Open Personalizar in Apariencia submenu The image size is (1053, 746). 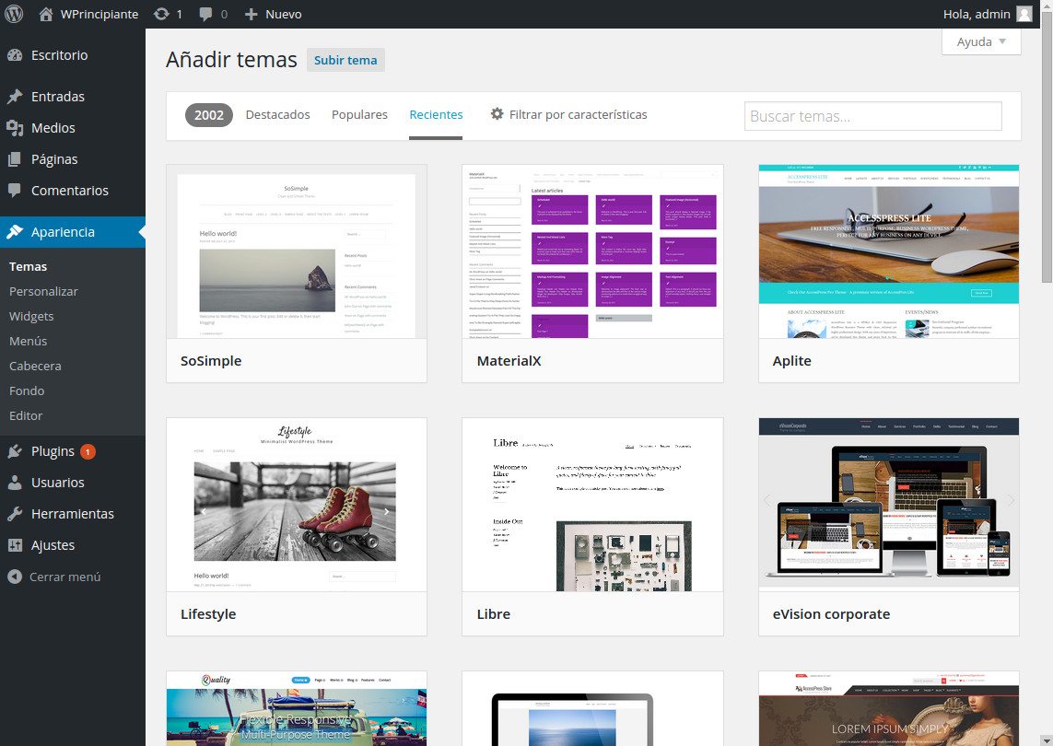(43, 291)
